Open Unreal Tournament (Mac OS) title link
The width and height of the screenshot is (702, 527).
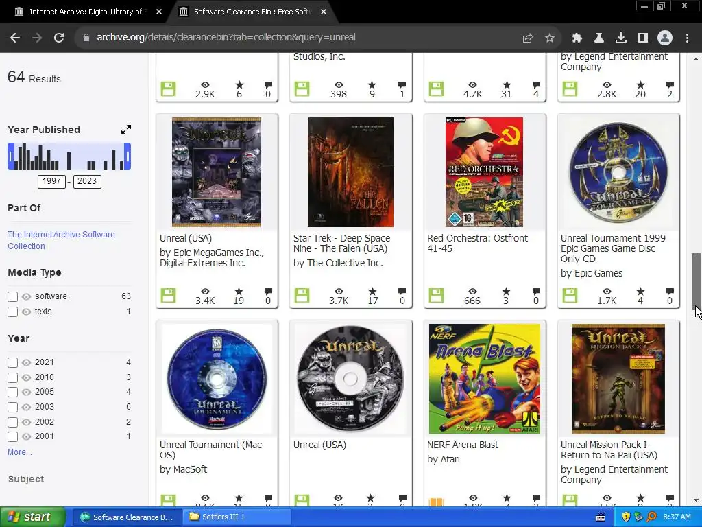[x=211, y=449]
